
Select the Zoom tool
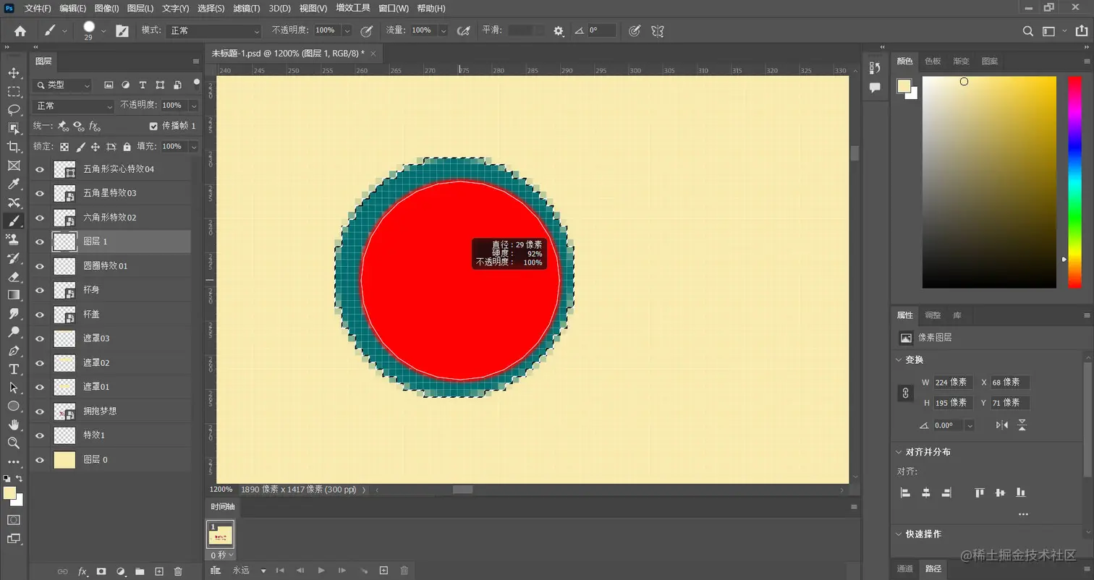click(x=14, y=443)
